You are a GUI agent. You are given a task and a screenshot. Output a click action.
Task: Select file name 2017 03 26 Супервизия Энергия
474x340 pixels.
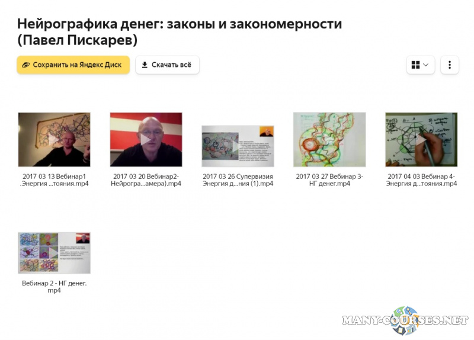pos(238,180)
